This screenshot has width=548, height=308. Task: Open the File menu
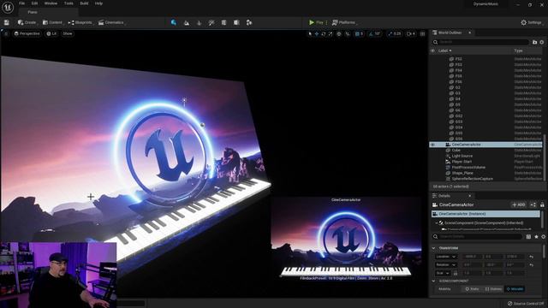click(21, 3)
